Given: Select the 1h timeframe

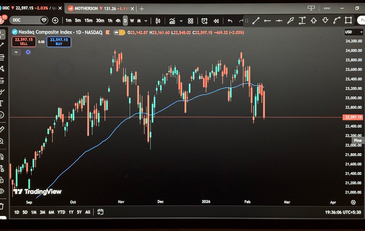Looking at the screenshot, I should [110, 21].
